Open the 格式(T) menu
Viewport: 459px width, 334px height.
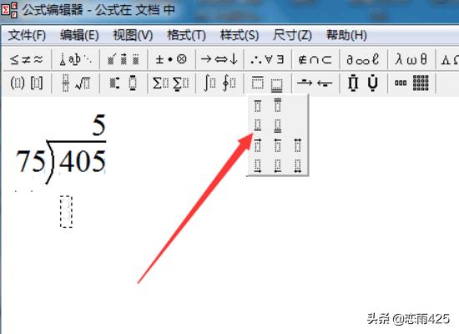(x=186, y=35)
